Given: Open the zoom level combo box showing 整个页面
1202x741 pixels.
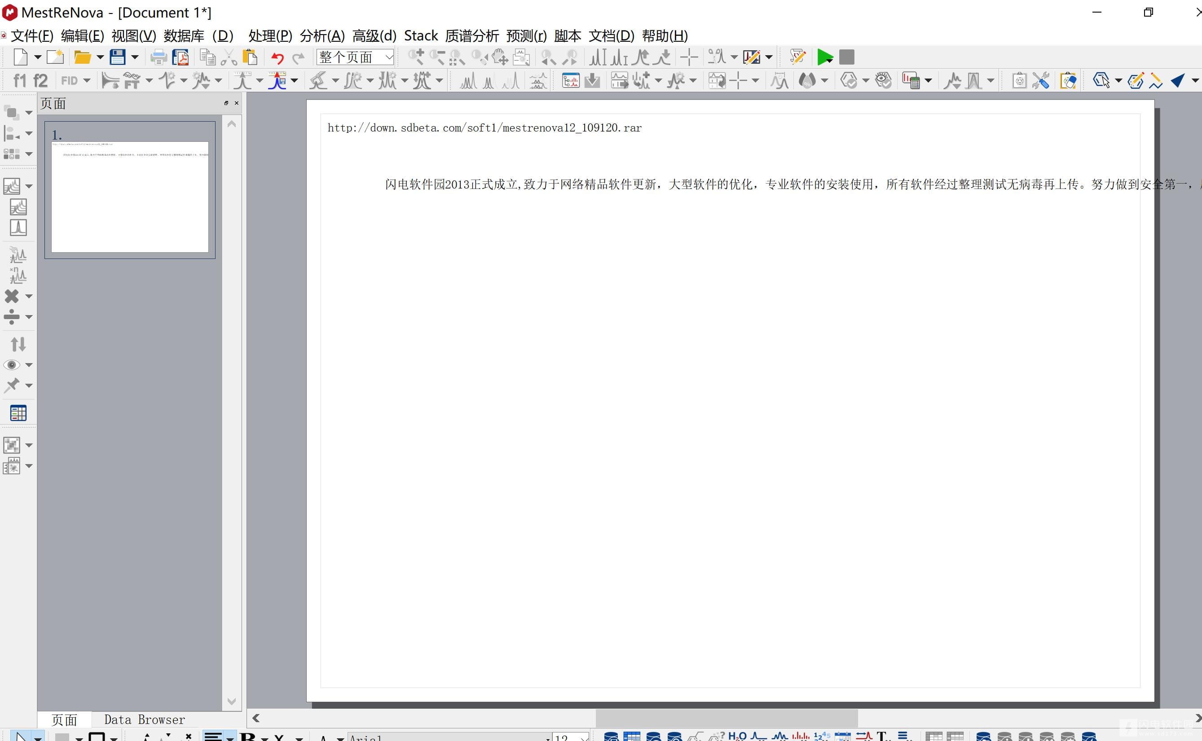Looking at the screenshot, I should pyautogui.click(x=356, y=57).
